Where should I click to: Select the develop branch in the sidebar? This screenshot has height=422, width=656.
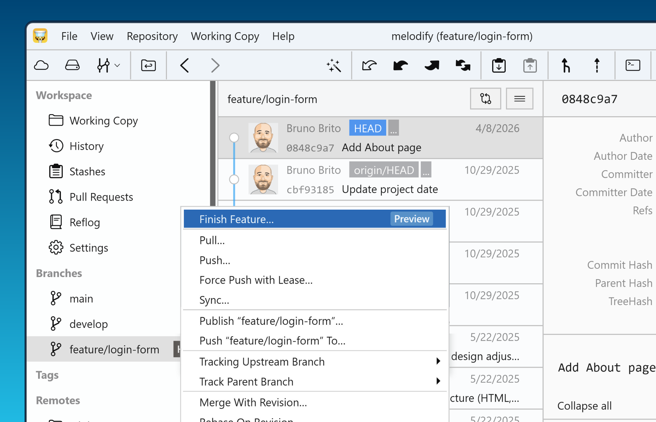[89, 324]
